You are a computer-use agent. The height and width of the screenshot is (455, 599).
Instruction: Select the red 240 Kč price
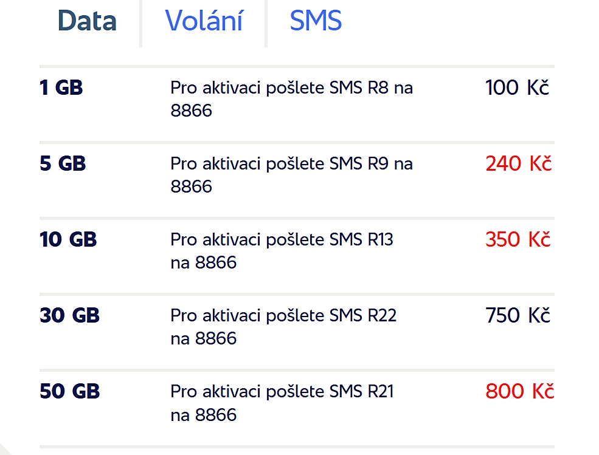tap(518, 164)
